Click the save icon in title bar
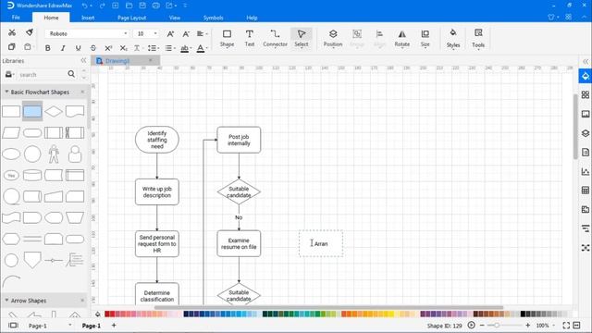Image resolution: width=592 pixels, height=333 pixels. coord(142,6)
